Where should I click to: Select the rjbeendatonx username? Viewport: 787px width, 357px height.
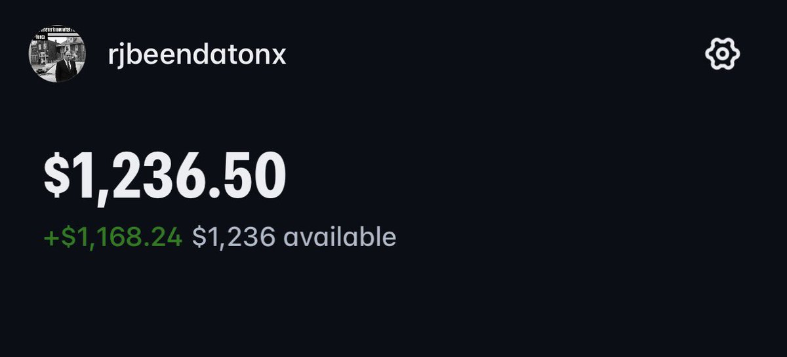(197, 55)
